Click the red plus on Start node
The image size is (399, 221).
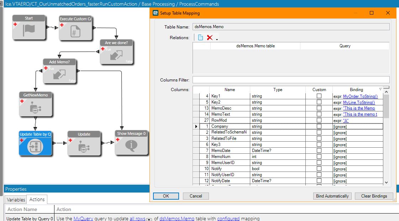click(15, 24)
